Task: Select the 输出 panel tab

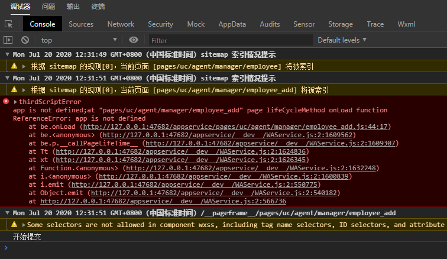Action: pyautogui.click(x=73, y=7)
